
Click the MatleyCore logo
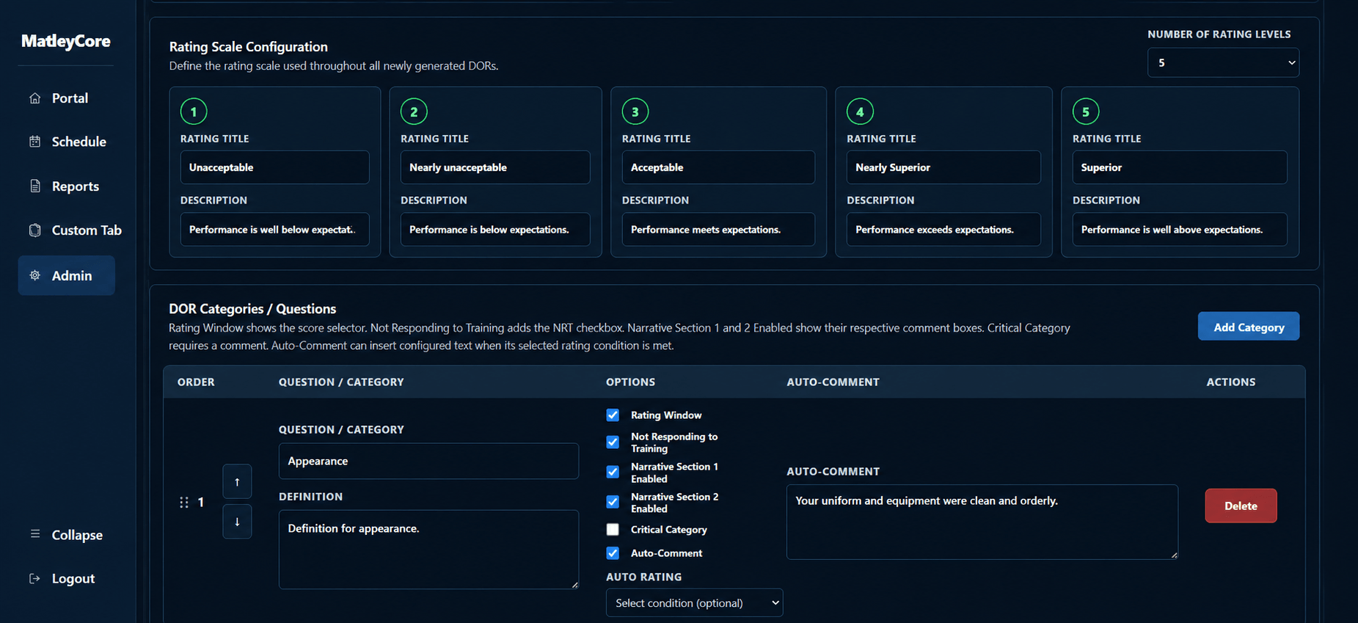click(66, 41)
